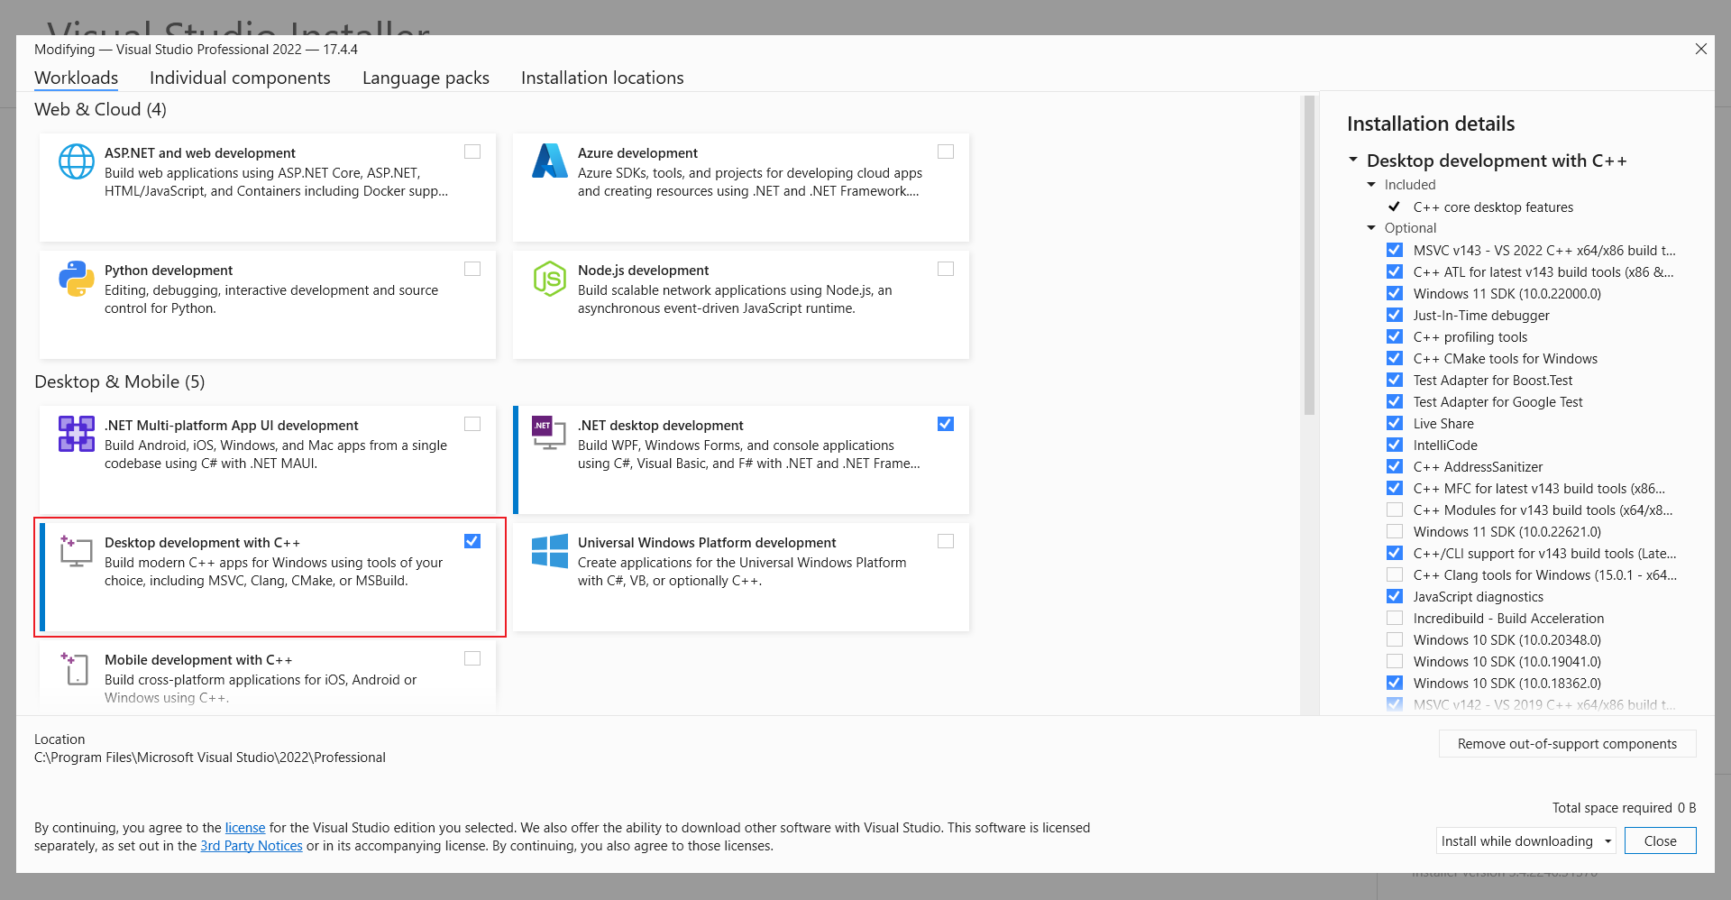Toggle the IntelliCode checkbox

[x=1395, y=445]
